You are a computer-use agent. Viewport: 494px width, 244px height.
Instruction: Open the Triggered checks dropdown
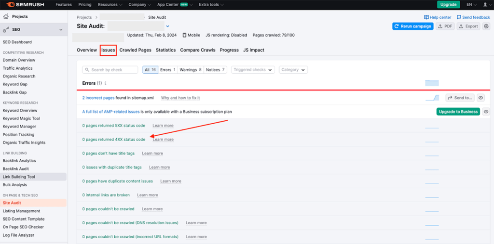tap(253, 70)
